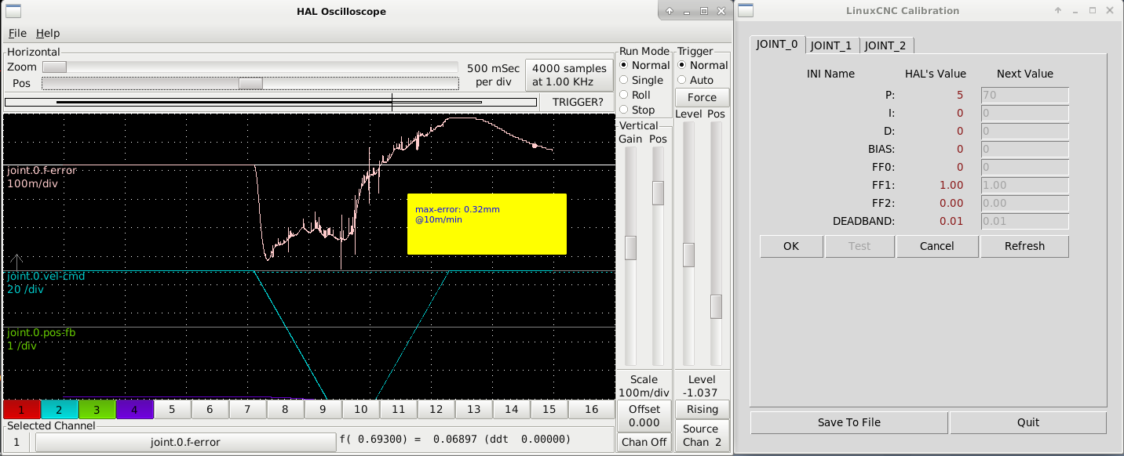
Task: Click the Refresh button
Action: pos(1024,246)
